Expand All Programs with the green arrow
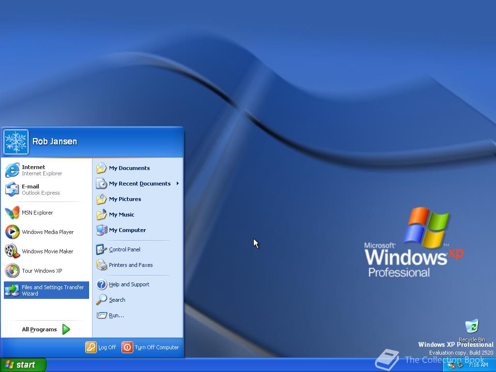The width and height of the screenshot is (496, 372). point(66,329)
